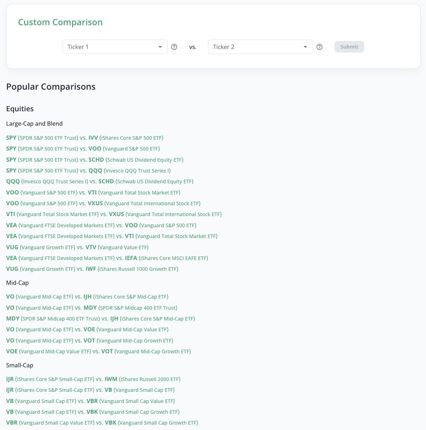
Task: Open SPY vs. SCHD comparison
Action: [x=95, y=160]
